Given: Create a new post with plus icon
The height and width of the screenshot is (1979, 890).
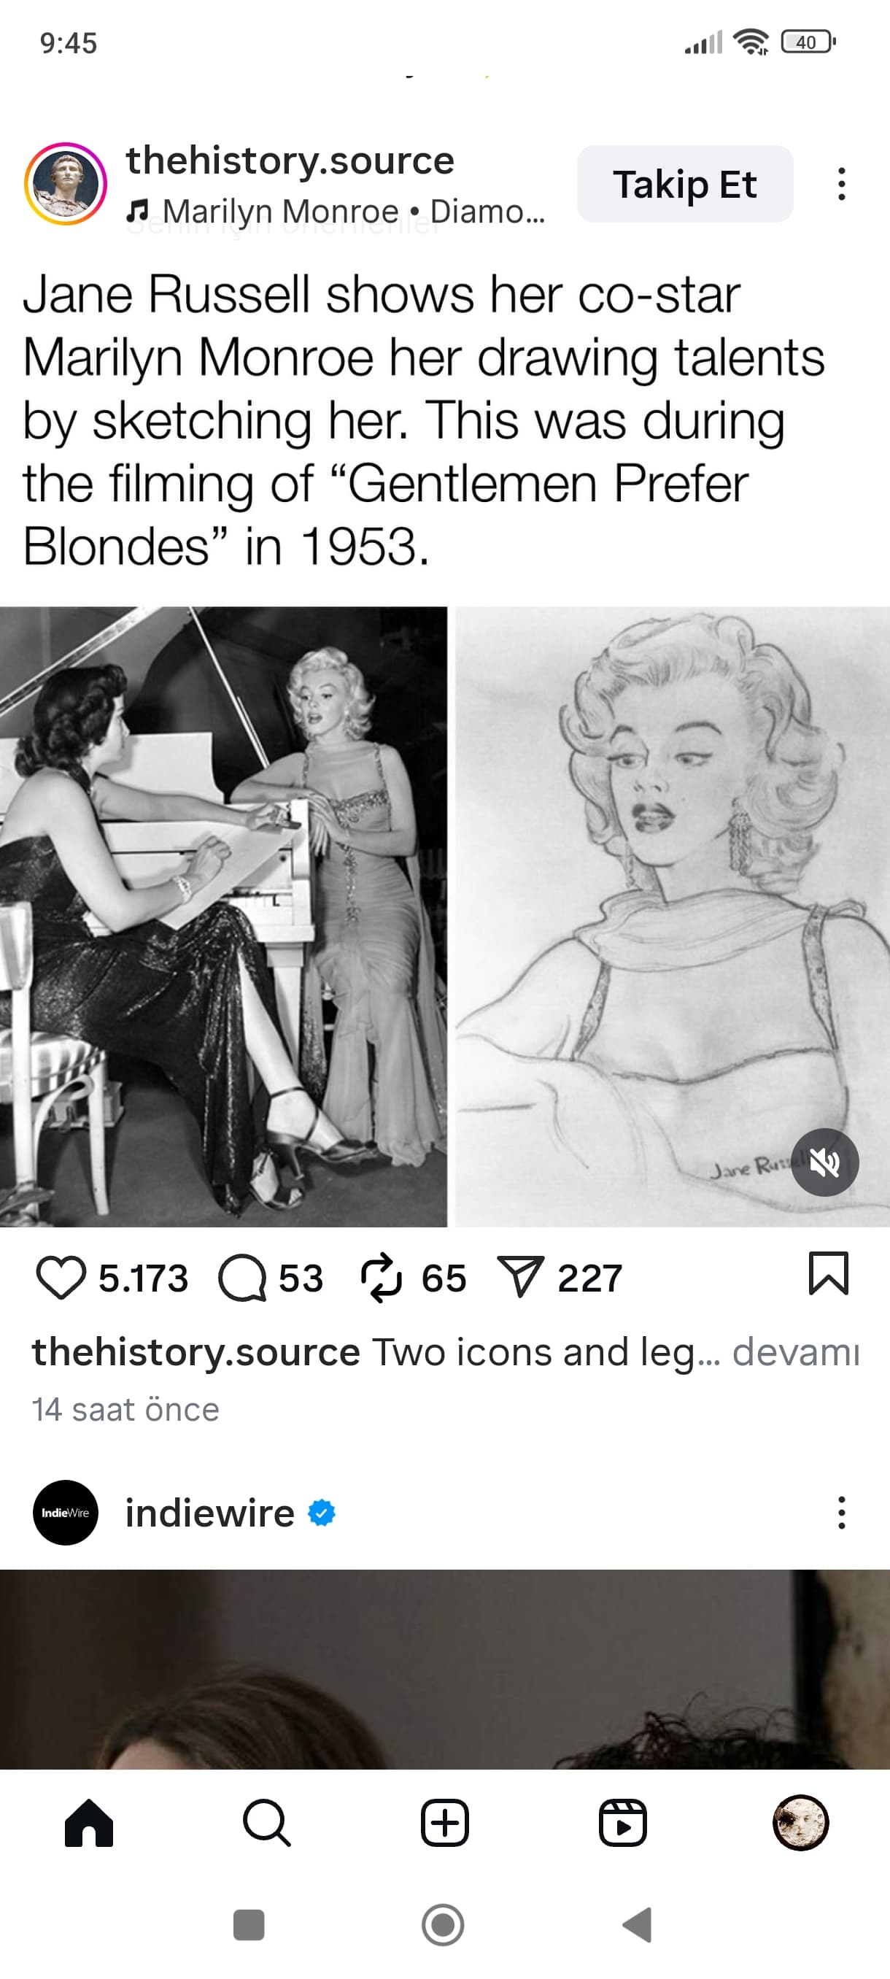Looking at the screenshot, I should [x=444, y=1823].
